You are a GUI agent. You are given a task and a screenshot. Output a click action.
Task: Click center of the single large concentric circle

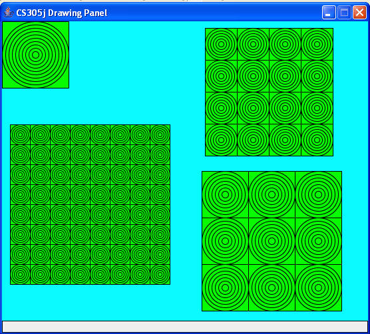[x=36, y=55]
